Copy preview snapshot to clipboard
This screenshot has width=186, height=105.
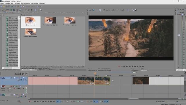point(133,10)
